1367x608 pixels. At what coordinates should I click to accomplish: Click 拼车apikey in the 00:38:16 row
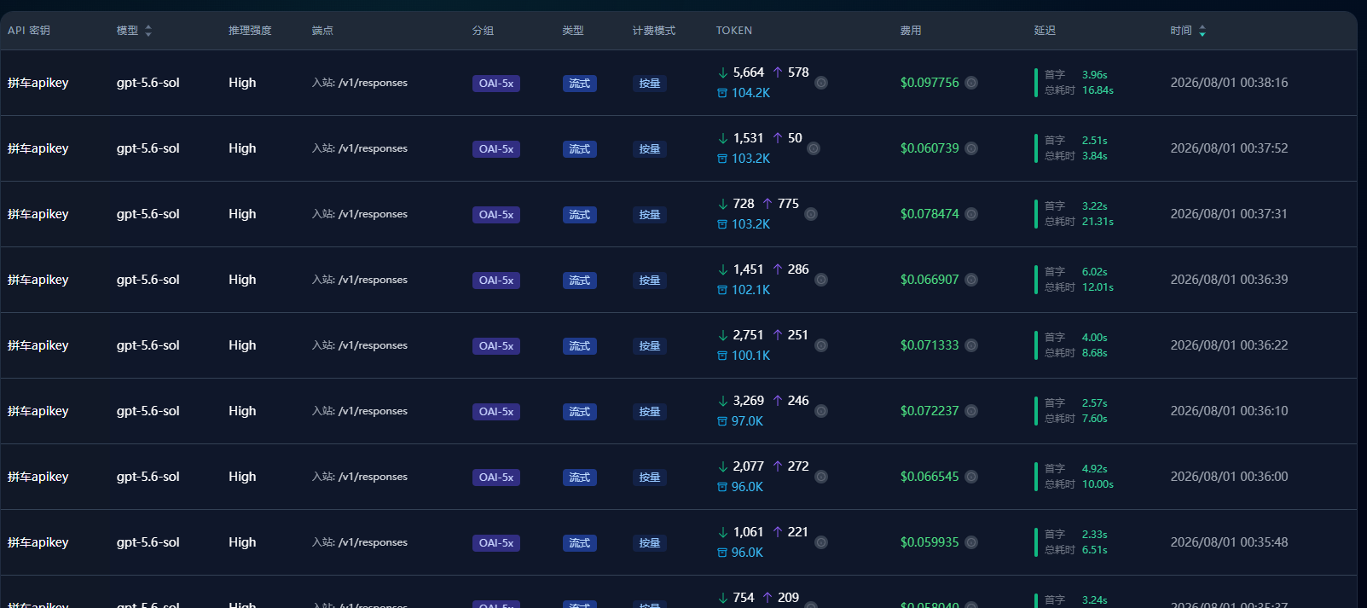click(38, 83)
